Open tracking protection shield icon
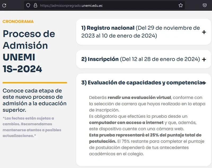Screen dimensions: 212x168 tap(28, 5)
